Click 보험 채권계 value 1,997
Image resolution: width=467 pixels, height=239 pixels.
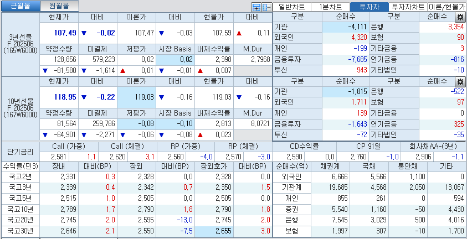coord(340,231)
